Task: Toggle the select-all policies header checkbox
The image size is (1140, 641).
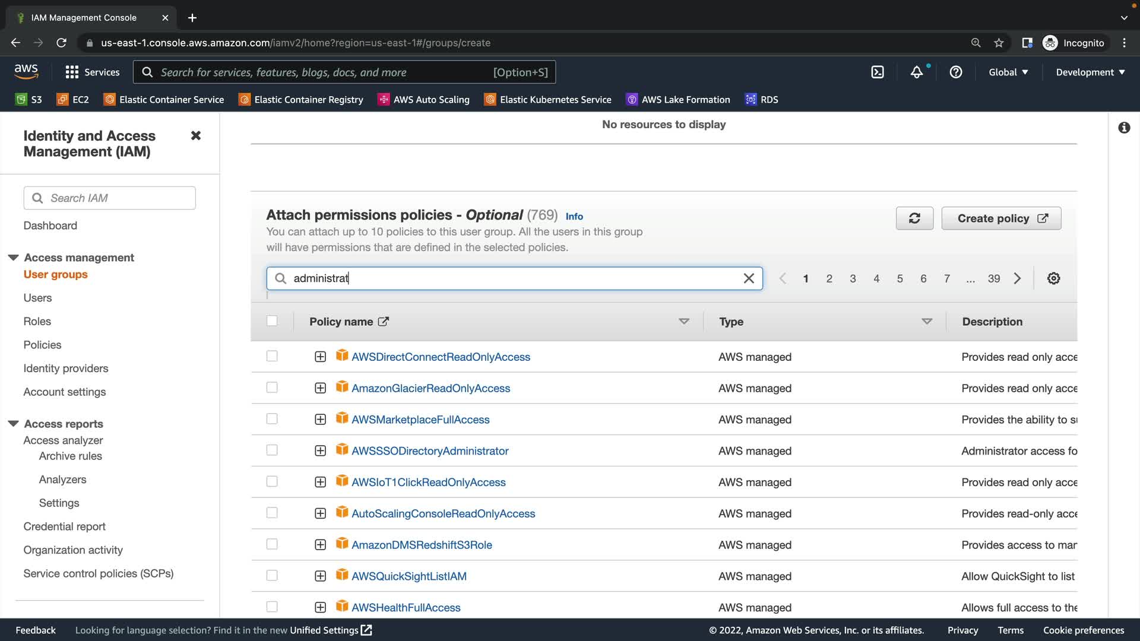Action: (x=272, y=321)
